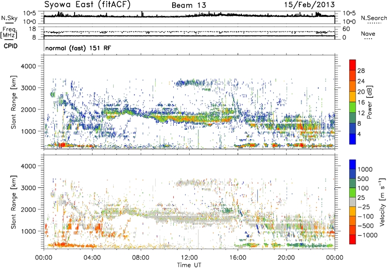This screenshot has height=268, width=387.
Task: Click the "1000" range tick of velocity panel
Action: click(x=28, y=231)
